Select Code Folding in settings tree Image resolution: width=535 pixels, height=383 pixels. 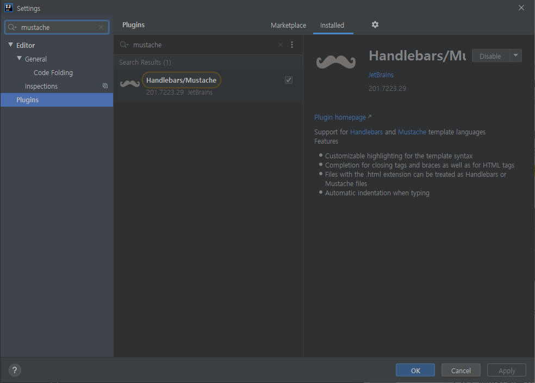tap(53, 73)
